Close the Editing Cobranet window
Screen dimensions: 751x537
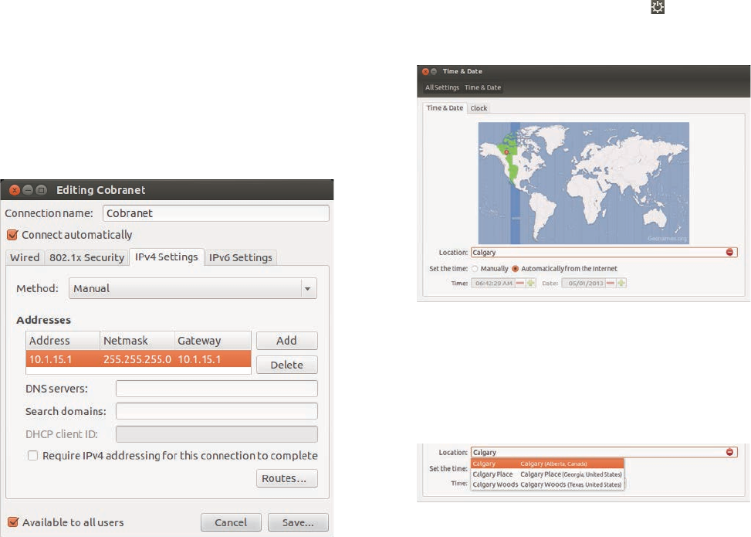(x=15, y=189)
